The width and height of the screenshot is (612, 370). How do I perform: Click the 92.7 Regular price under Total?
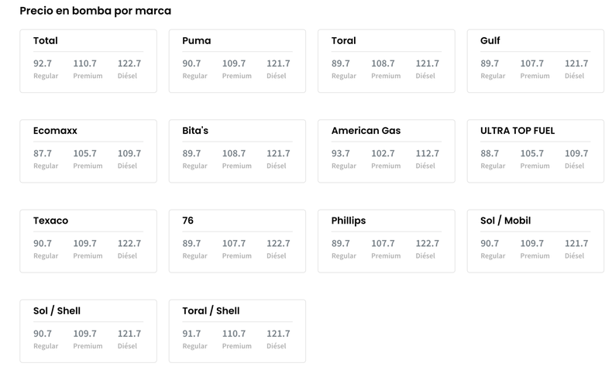tap(43, 63)
